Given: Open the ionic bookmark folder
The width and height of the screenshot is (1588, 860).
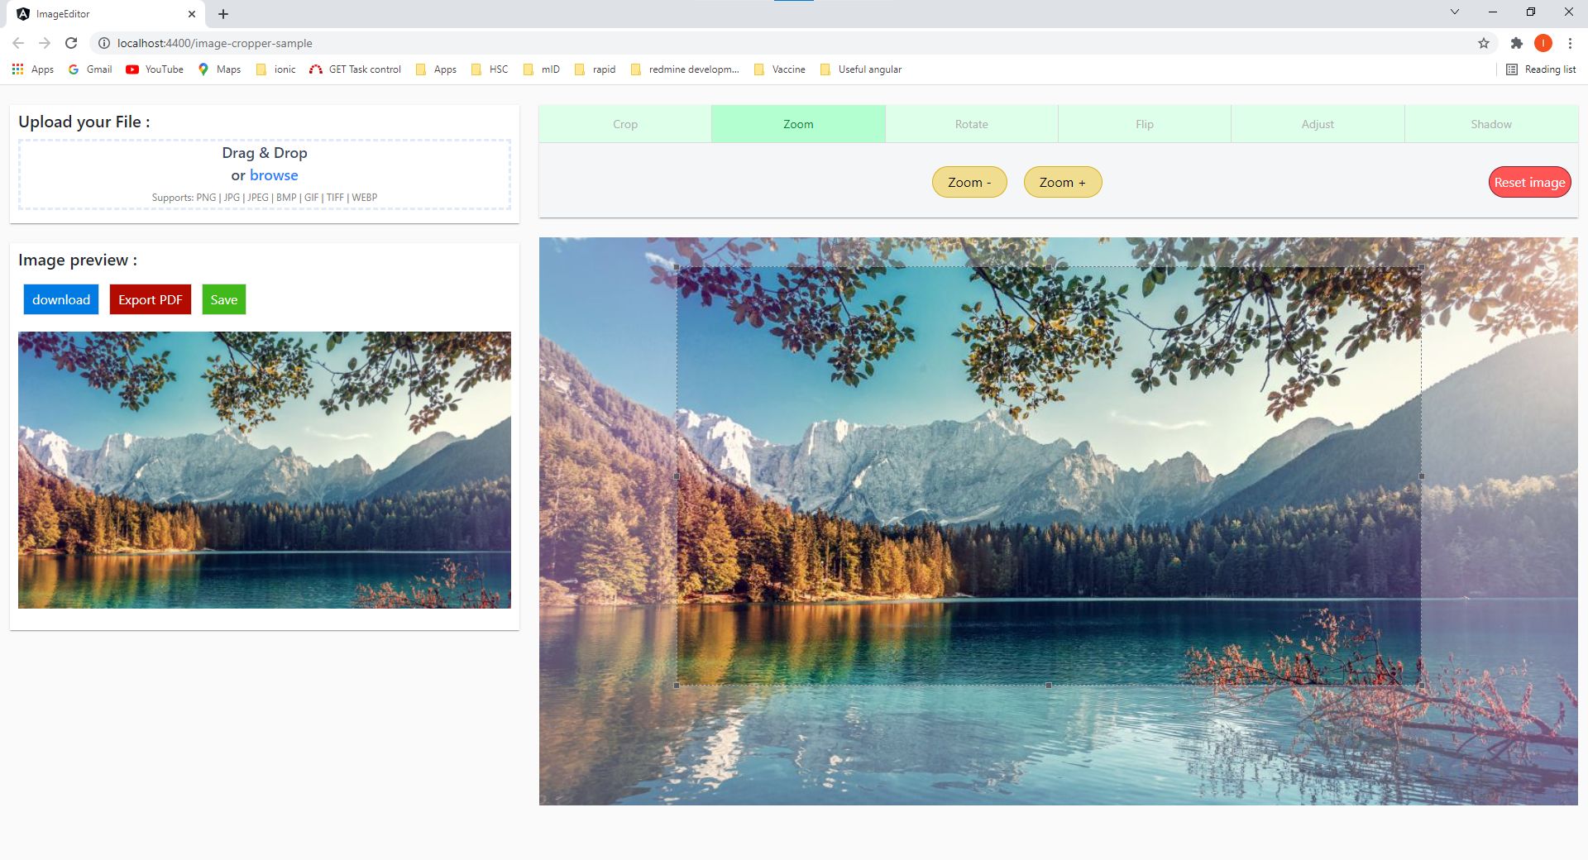Looking at the screenshot, I should 275,69.
